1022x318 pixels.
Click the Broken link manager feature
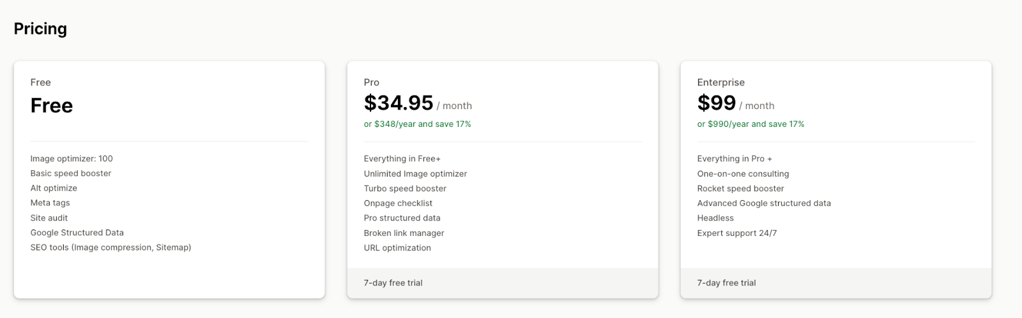tap(404, 233)
